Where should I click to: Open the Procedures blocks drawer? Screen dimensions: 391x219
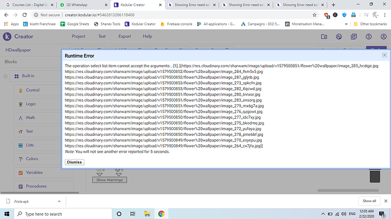[36, 186]
